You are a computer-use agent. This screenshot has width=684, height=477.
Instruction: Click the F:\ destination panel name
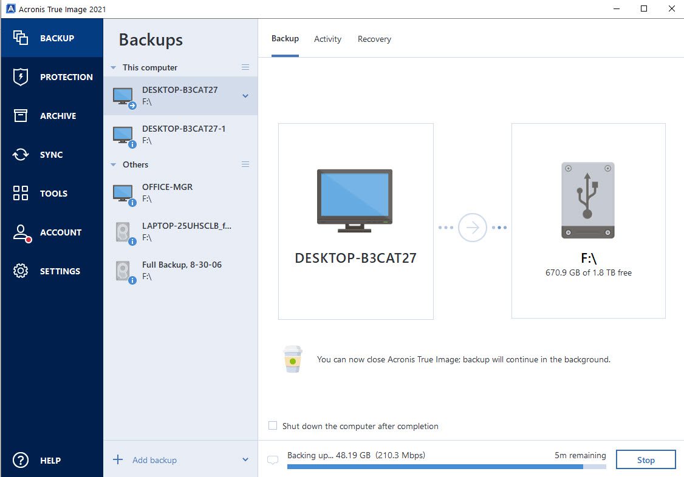[x=589, y=259]
